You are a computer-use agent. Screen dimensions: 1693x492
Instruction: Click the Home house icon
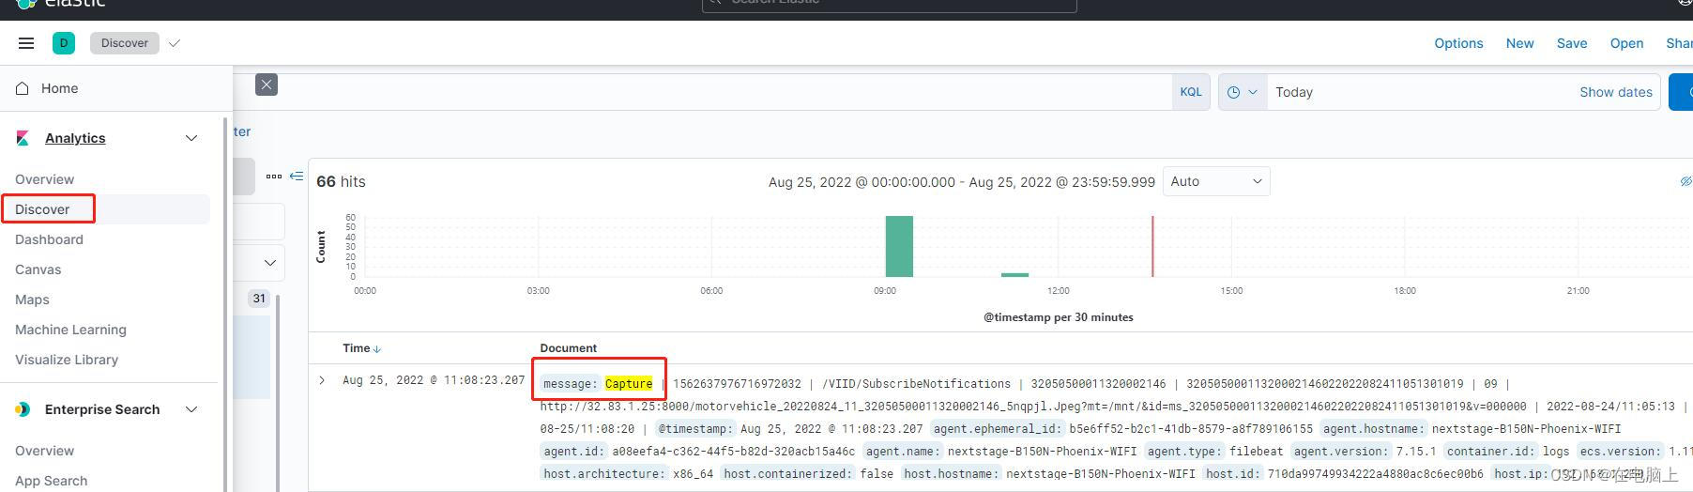pos(23,88)
